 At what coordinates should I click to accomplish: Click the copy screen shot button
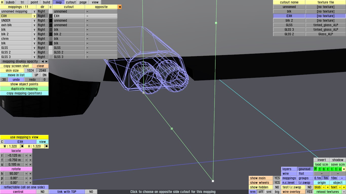click(x=16, y=66)
